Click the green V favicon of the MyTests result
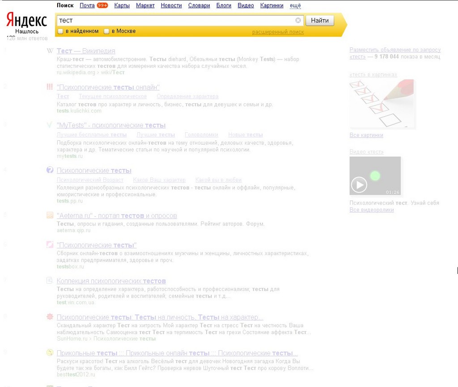 pos(50,125)
